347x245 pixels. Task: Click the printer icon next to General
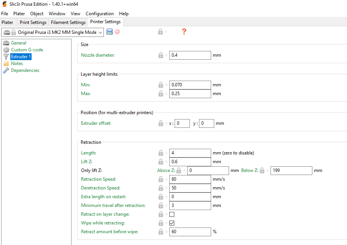pos(6,43)
